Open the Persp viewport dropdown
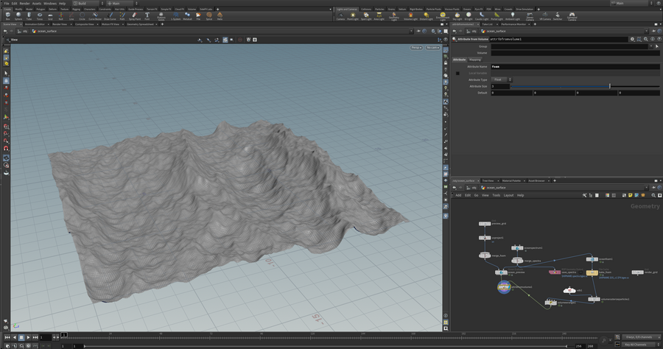663x349 pixels. [x=417, y=47]
